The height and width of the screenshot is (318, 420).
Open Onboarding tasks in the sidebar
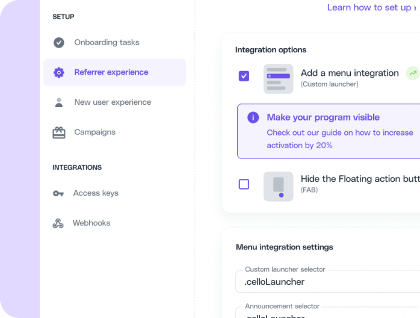107,43
